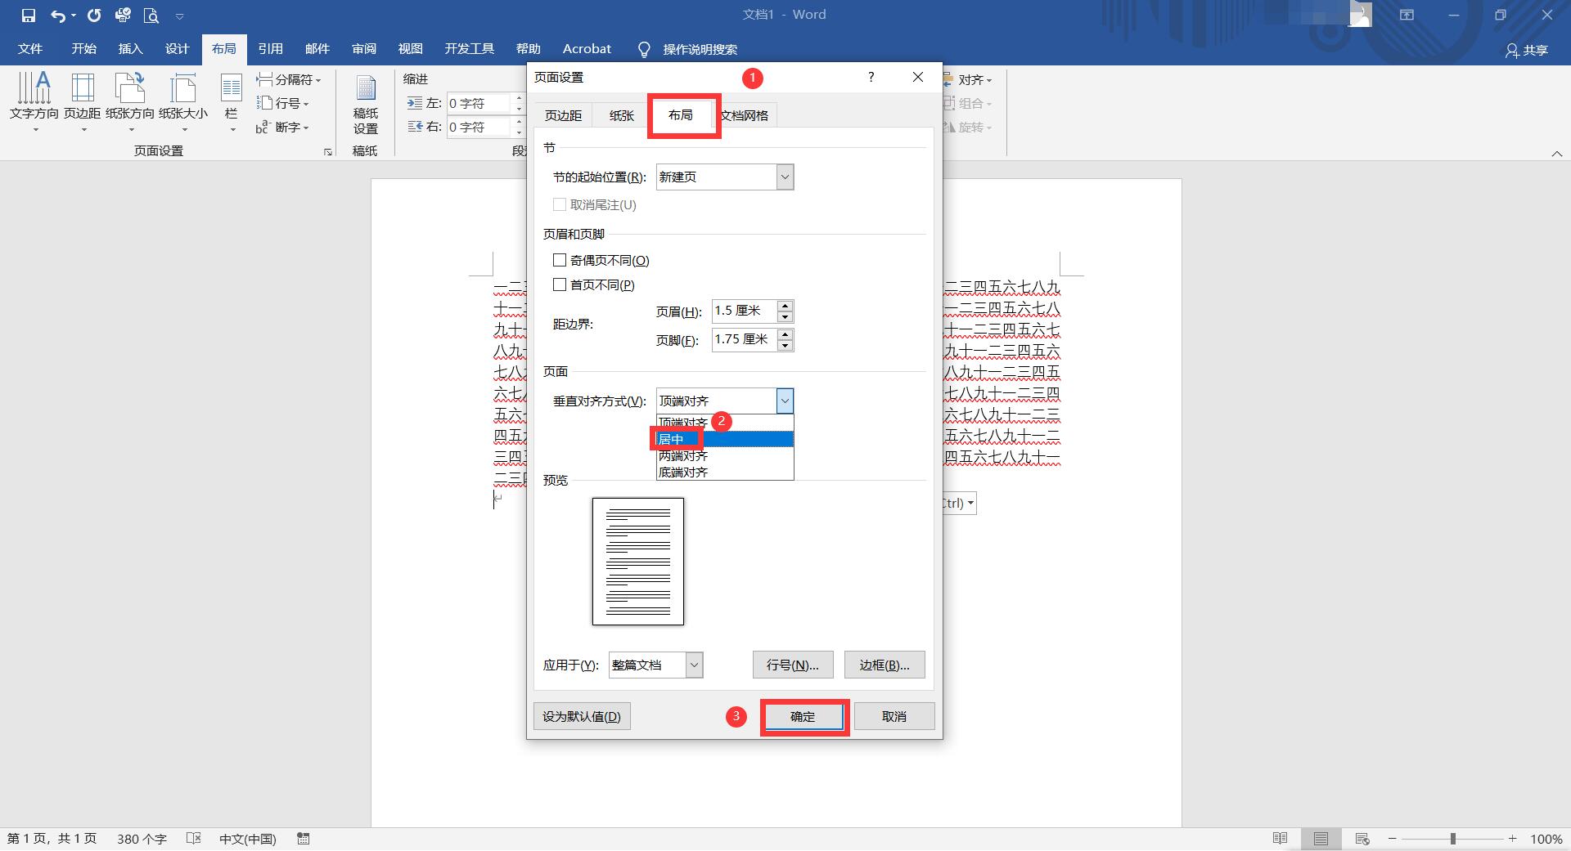
Task: Open the 文件 ribbon tab
Action: pyautogui.click(x=30, y=49)
